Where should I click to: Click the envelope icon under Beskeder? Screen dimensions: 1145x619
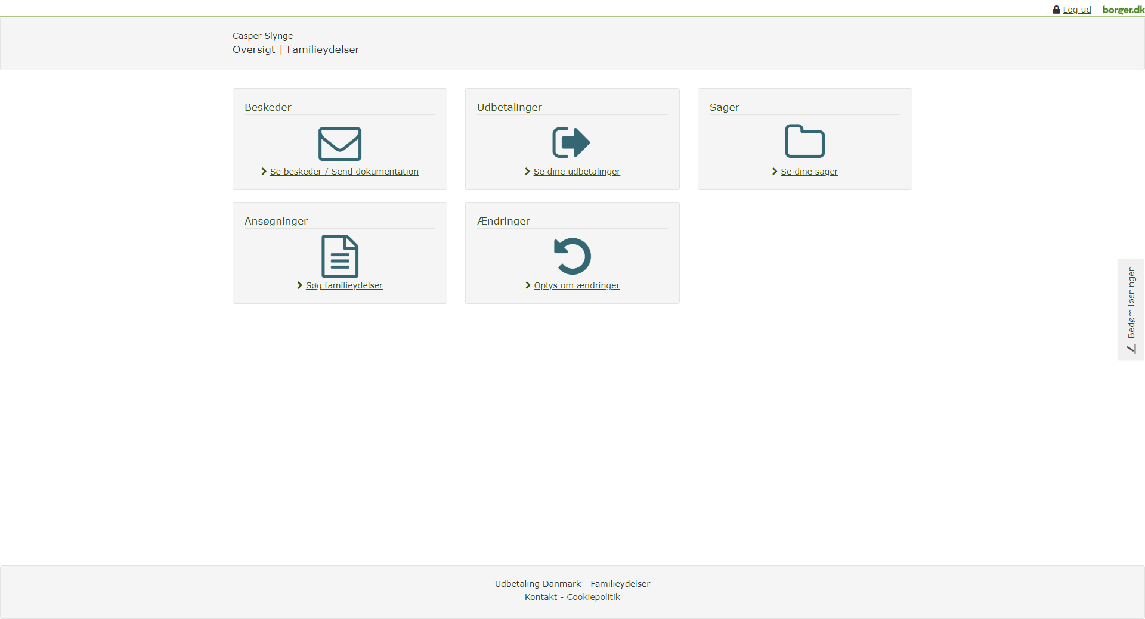tap(339, 144)
